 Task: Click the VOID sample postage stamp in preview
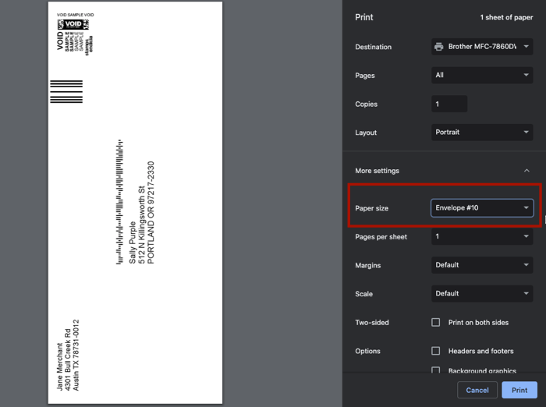[x=74, y=33]
